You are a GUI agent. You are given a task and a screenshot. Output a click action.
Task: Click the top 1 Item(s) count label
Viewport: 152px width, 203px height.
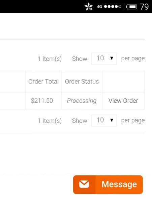pyautogui.click(x=50, y=59)
